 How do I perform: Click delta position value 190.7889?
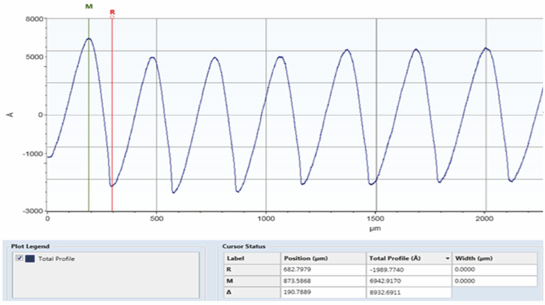(297, 292)
